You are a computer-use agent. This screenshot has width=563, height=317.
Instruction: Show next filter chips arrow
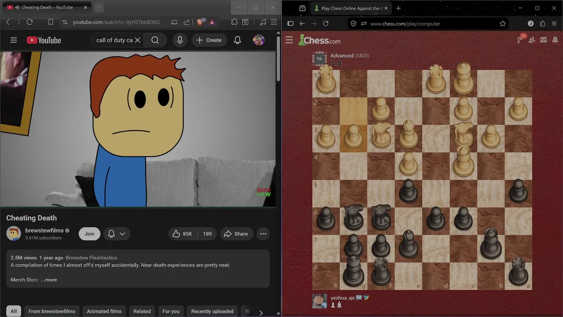pos(261,313)
